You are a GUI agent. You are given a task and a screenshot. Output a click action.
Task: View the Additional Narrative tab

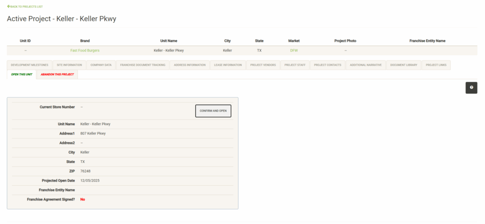pyautogui.click(x=366, y=65)
